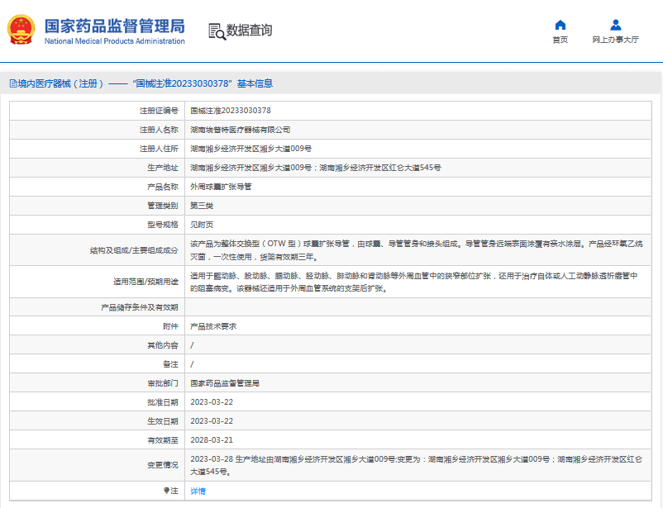Click the 国家药品监督管理局 site title
Screen dimensions: 663x508
[x=115, y=26]
